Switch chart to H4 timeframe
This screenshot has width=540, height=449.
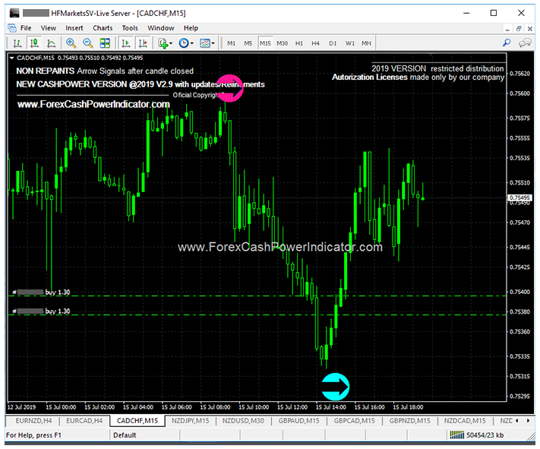click(x=315, y=43)
